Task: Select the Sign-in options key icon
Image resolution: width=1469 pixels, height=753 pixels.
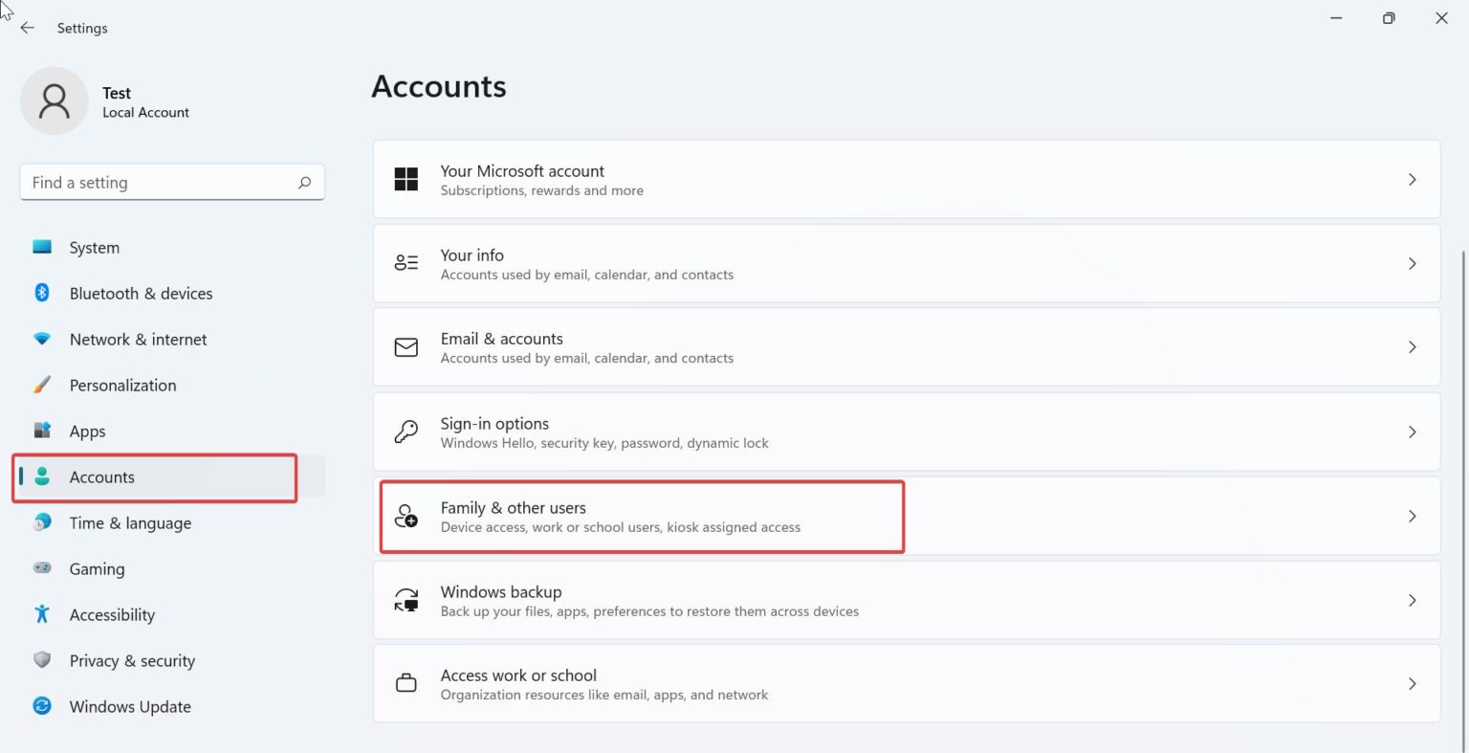Action: tap(406, 432)
